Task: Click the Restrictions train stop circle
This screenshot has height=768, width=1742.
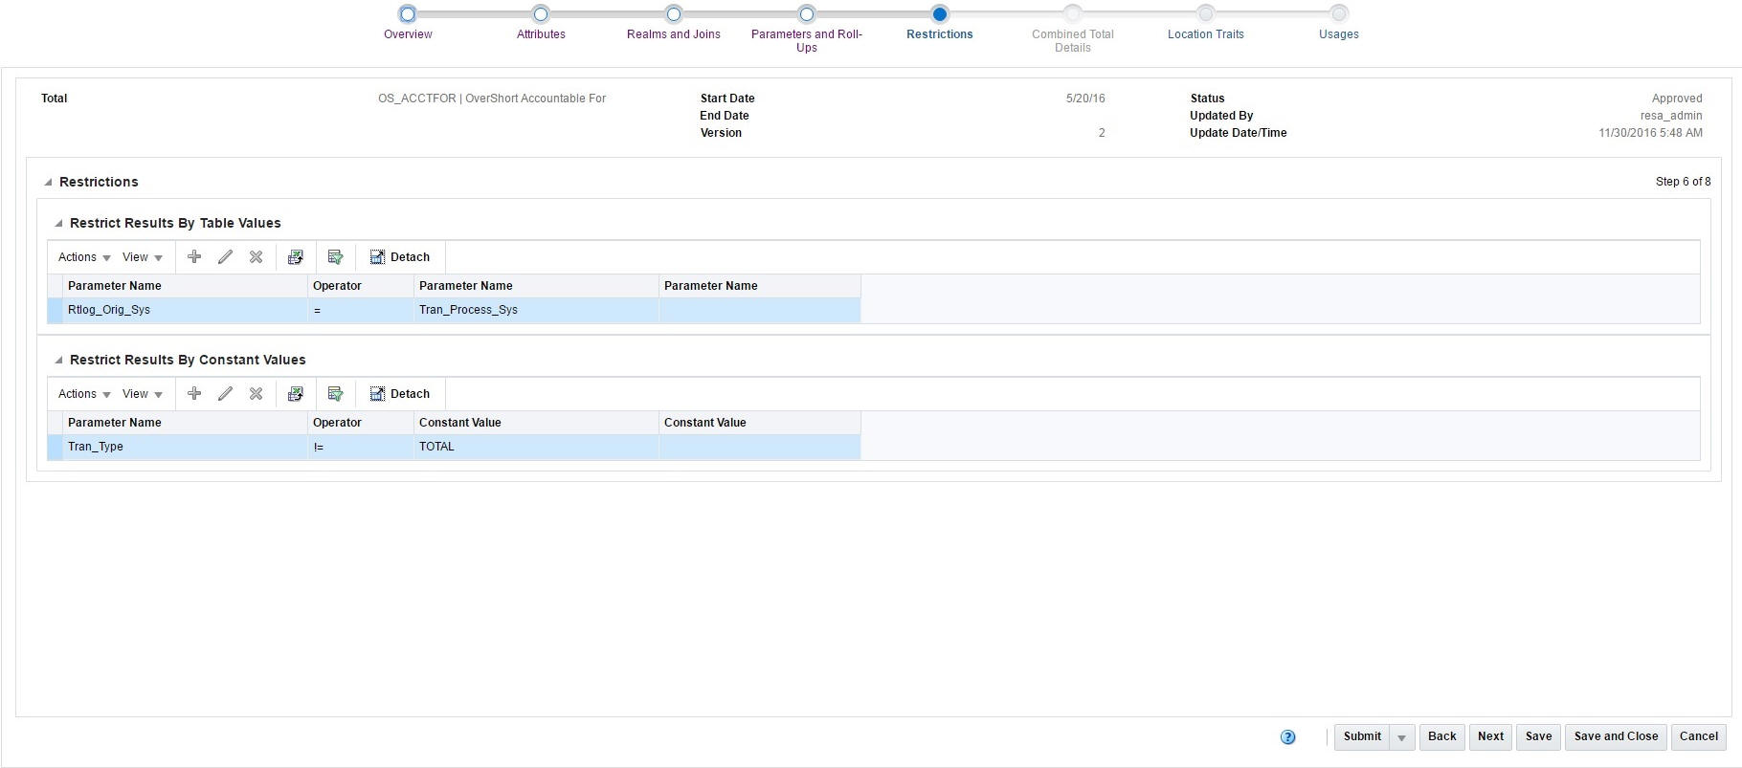Action: click(940, 13)
